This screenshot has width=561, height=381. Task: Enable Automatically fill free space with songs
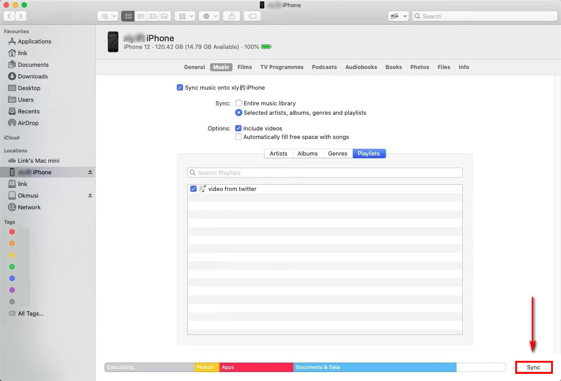[238, 137]
